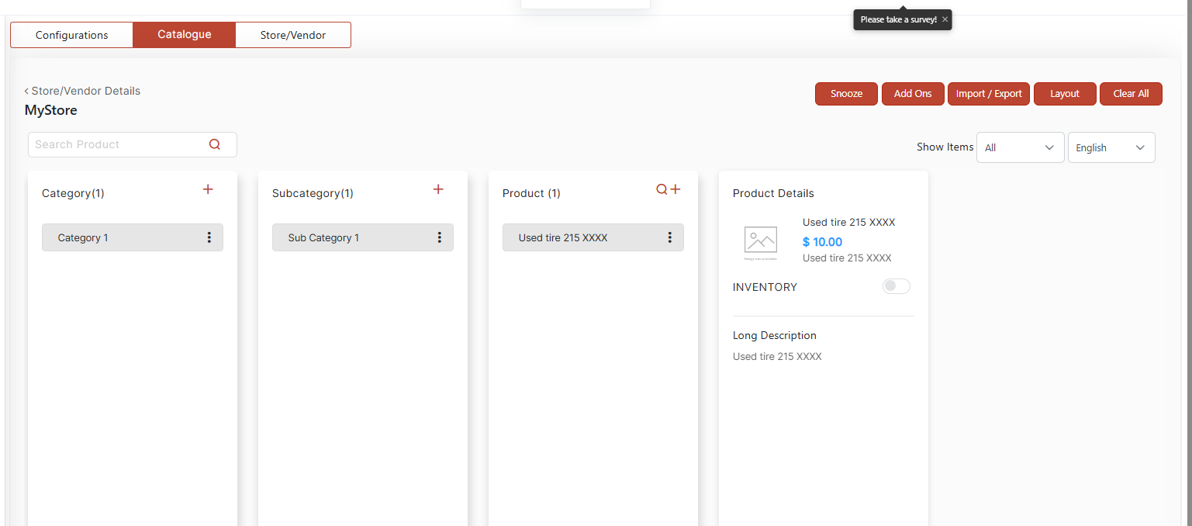Click the Layout button

(x=1065, y=94)
